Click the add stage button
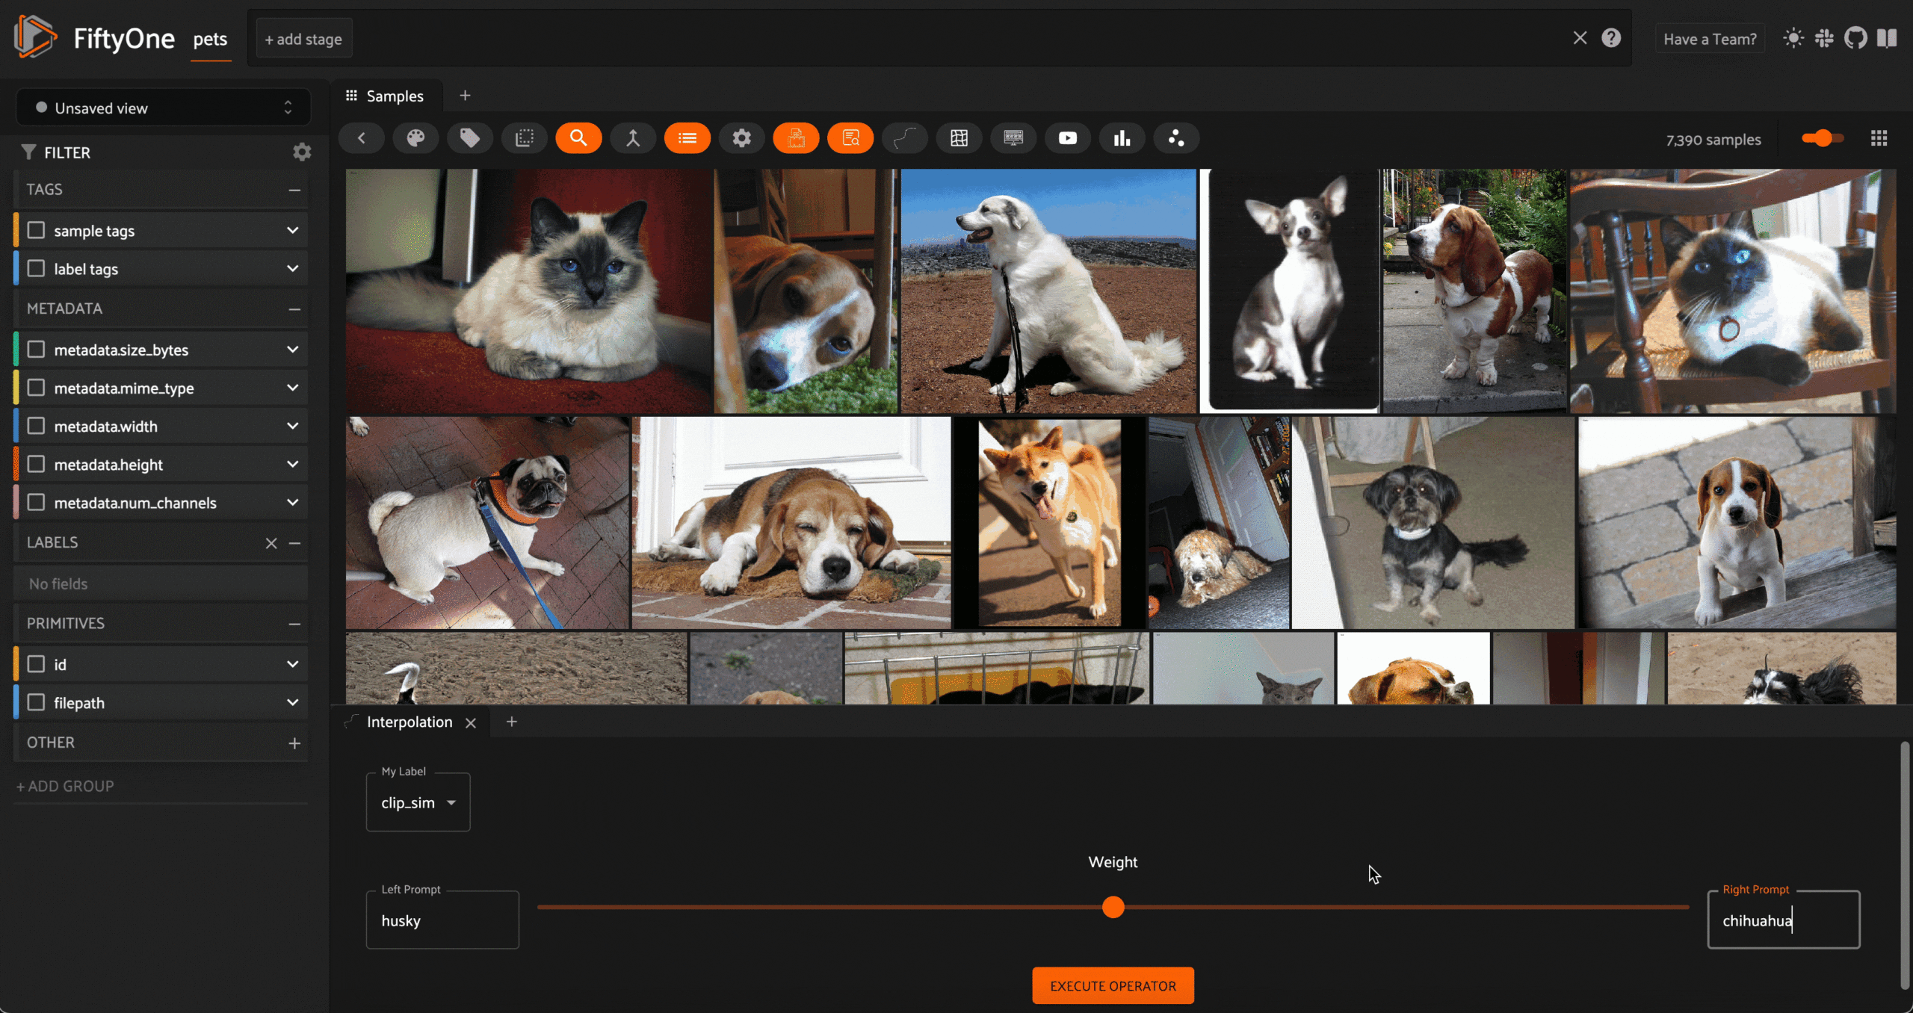This screenshot has height=1013, width=1913. coord(303,39)
